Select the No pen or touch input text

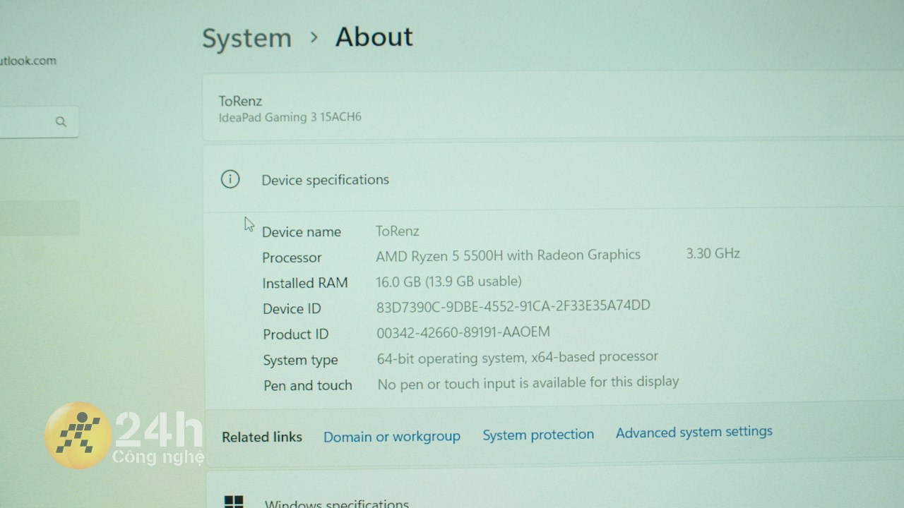tap(528, 383)
